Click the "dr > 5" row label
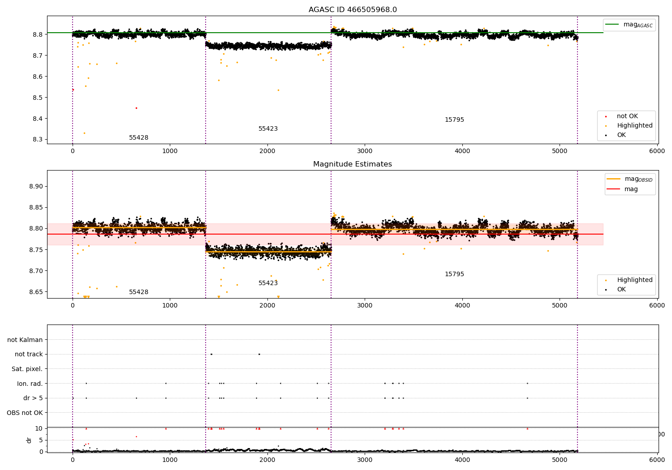Image resolution: width=672 pixels, height=470 pixels. click(33, 398)
